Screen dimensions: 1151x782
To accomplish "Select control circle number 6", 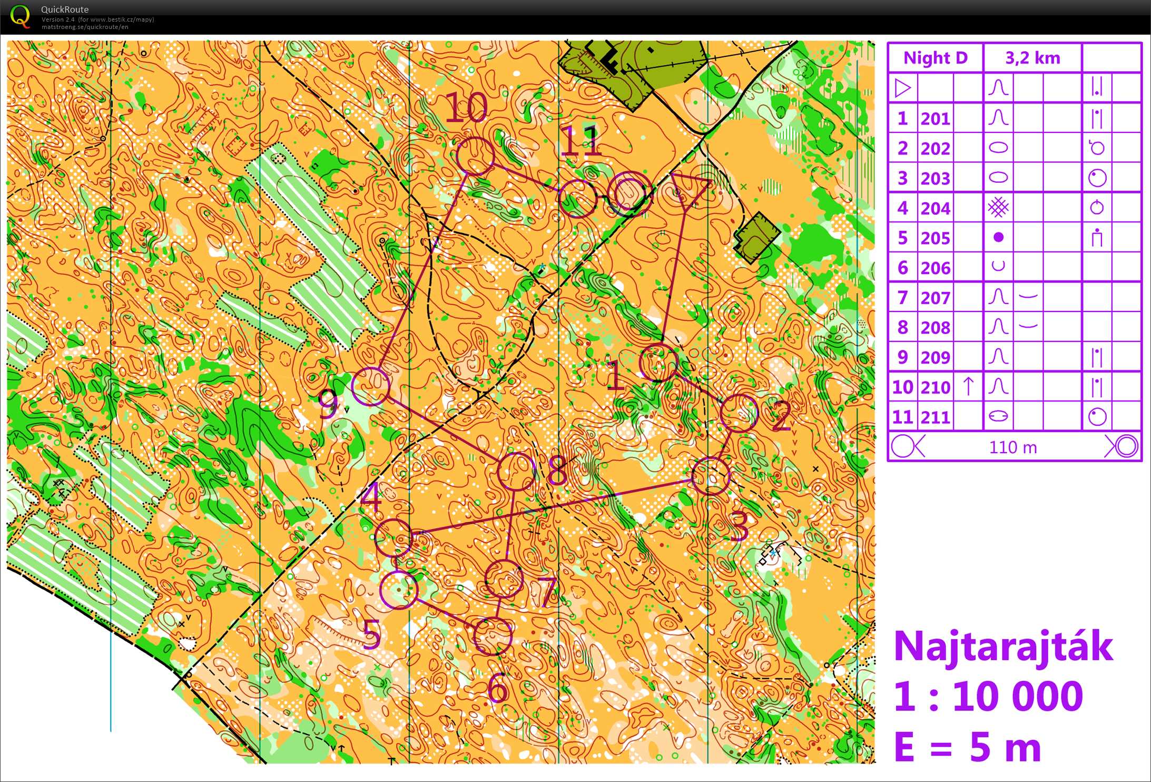I will click(x=493, y=636).
